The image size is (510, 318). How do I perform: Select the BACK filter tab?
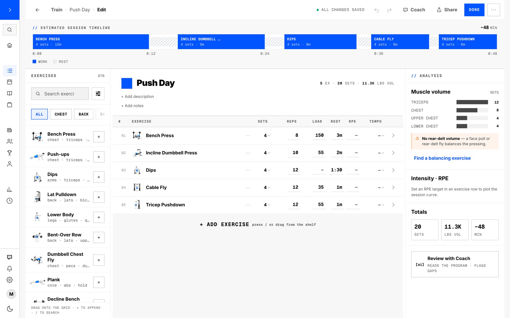tap(84, 114)
